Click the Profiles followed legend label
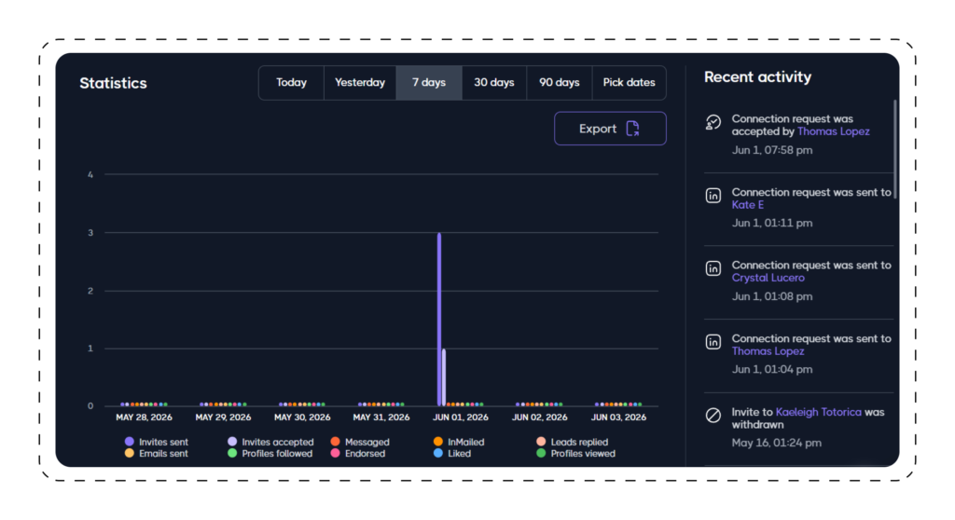Viewport: 955px width, 520px height. pyautogui.click(x=277, y=454)
